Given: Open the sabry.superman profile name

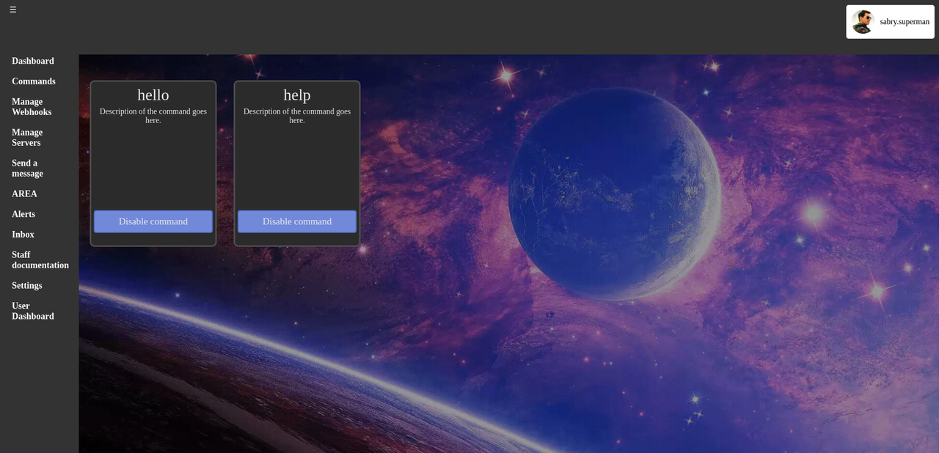Looking at the screenshot, I should pyautogui.click(x=905, y=22).
